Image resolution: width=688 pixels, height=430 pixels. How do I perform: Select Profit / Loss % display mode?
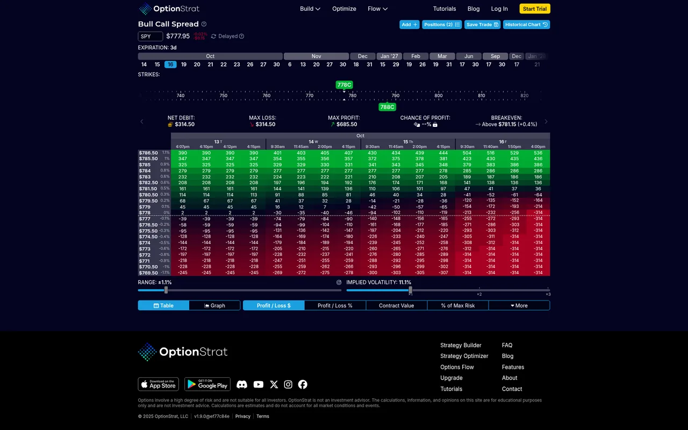pyautogui.click(x=335, y=305)
